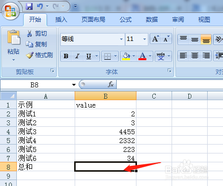Image resolution: width=223 pixels, height=186 pixels.
Task: Customize Quick Access Toolbar dropdown
Action: coord(75,6)
